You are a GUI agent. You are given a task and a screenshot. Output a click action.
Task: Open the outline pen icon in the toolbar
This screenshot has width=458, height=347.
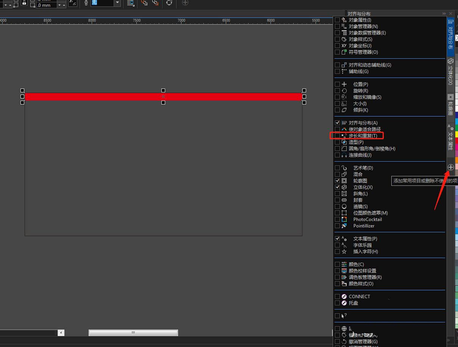[86, 3]
